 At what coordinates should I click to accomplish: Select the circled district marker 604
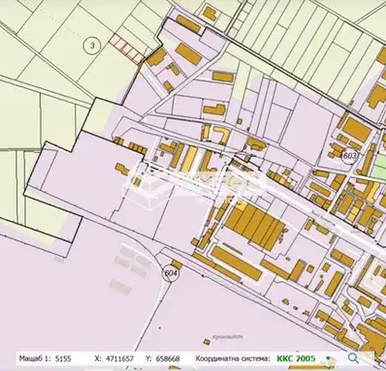tap(171, 274)
